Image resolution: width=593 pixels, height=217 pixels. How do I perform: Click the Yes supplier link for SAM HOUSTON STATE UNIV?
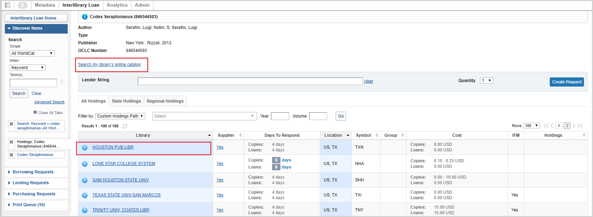click(220, 180)
